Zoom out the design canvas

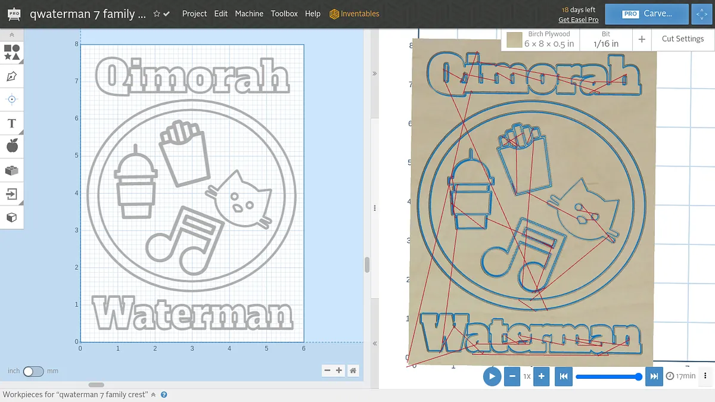coord(327,370)
